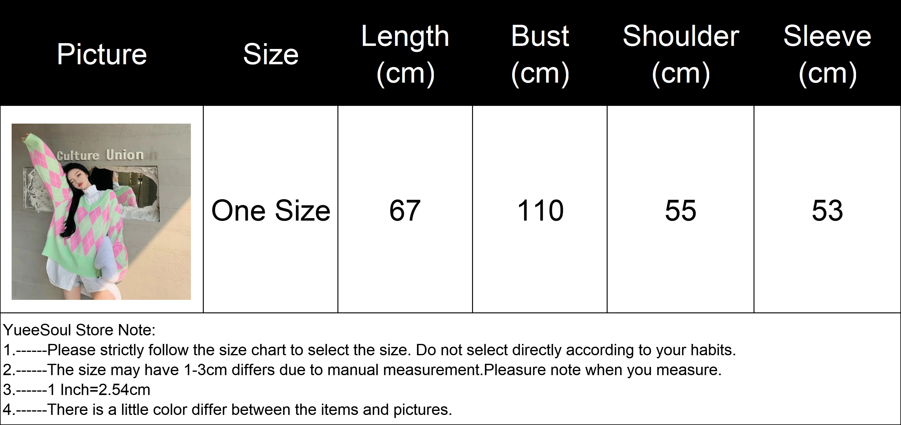Click the Picture column header
Viewport: 901px width, 425px height.
(x=102, y=54)
